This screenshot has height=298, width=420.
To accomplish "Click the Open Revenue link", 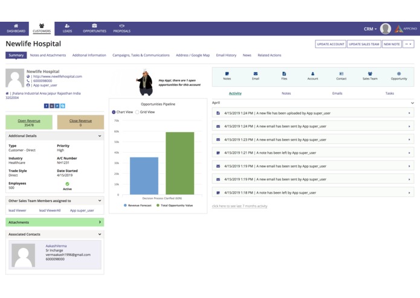I will (x=29, y=121).
